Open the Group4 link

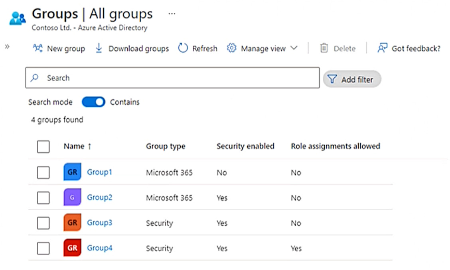[x=100, y=248]
